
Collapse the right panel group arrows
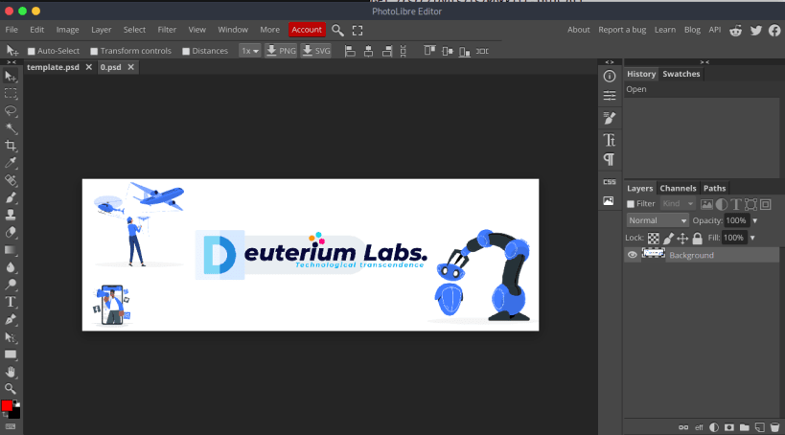(704, 62)
